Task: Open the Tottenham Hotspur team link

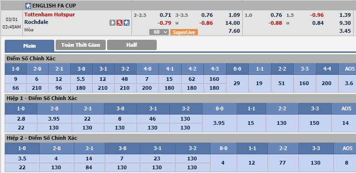Action: coord(50,14)
